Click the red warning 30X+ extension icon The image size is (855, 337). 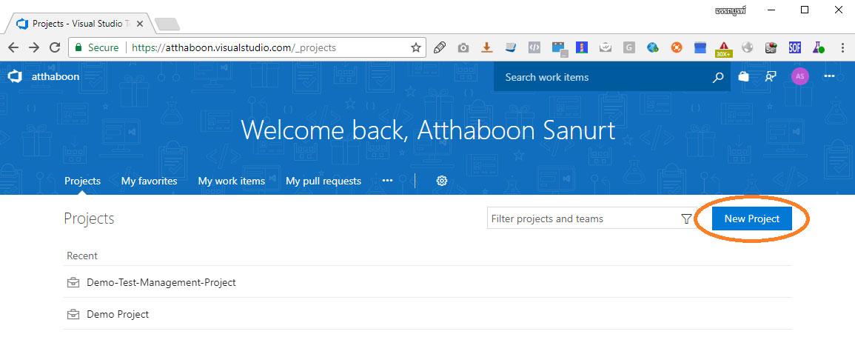click(723, 49)
